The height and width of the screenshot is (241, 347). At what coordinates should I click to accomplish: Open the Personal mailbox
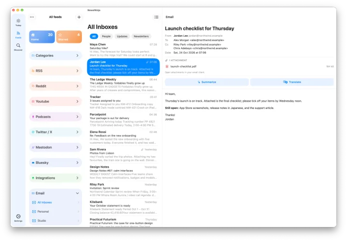[55, 212]
